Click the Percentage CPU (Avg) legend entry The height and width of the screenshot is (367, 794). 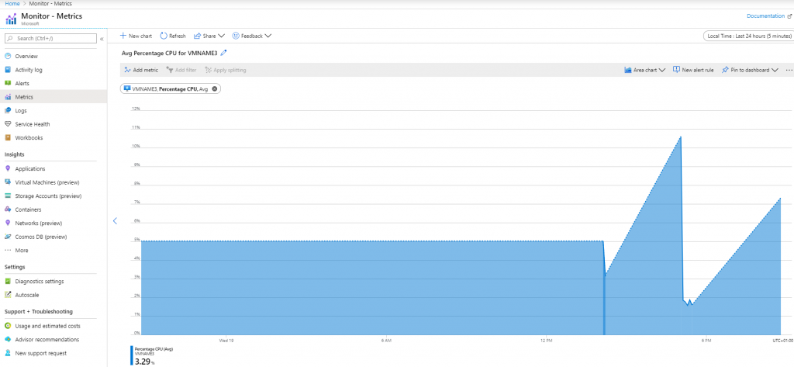(154, 349)
